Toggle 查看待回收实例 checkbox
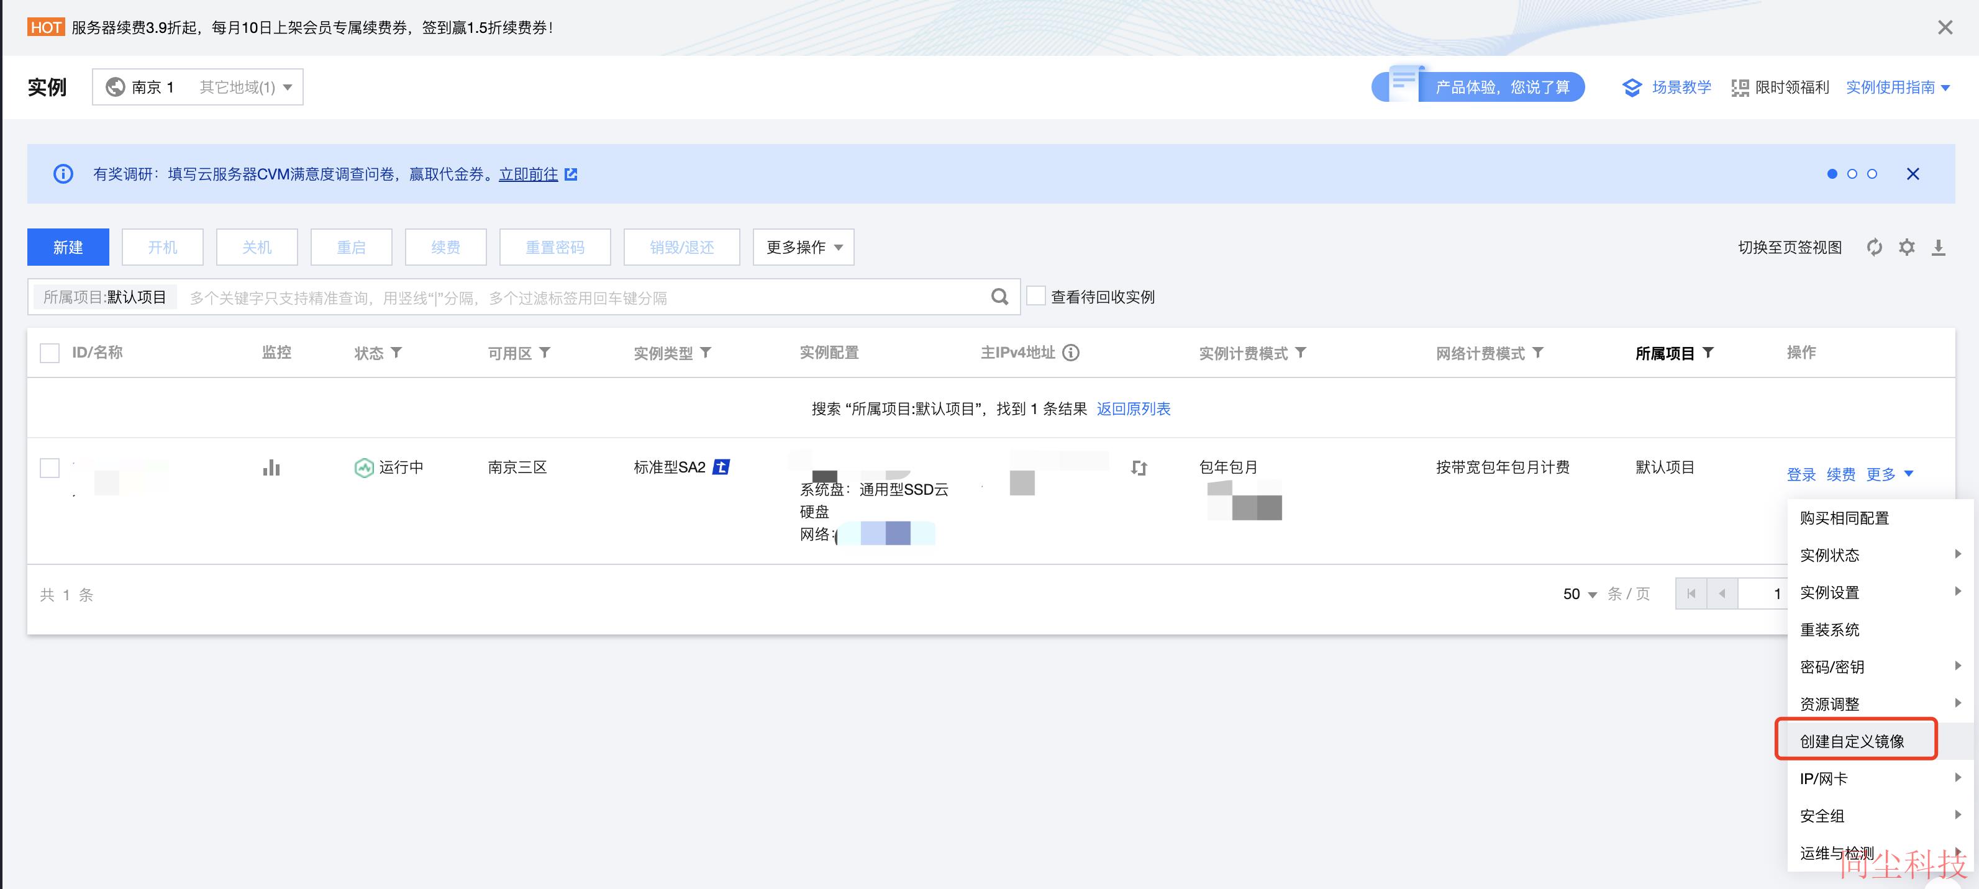Image resolution: width=1979 pixels, height=889 pixels. pyautogui.click(x=1036, y=296)
